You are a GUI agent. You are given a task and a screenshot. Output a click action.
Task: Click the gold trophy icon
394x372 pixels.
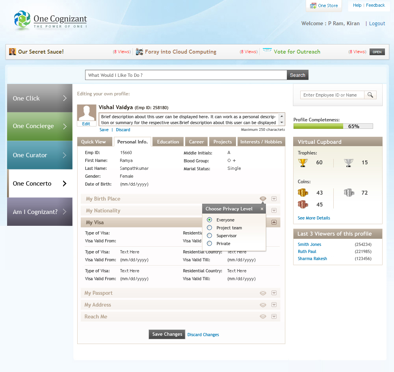pos(303,162)
